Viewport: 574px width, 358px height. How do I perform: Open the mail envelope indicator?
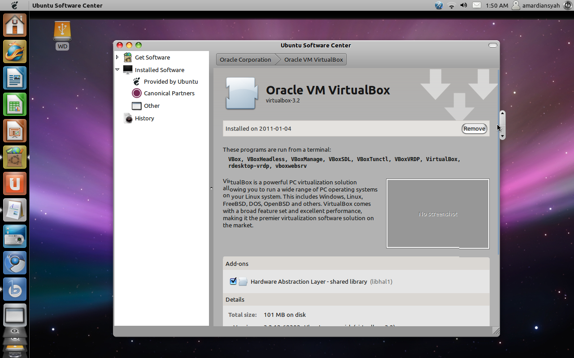(477, 5)
